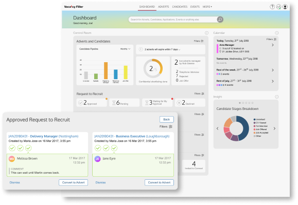The height and width of the screenshot is (205, 298).
Task: Switch to the CANDIDATES tab
Action: point(180,7)
